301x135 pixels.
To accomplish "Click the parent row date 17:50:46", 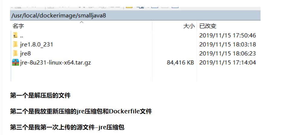I will (228, 35).
